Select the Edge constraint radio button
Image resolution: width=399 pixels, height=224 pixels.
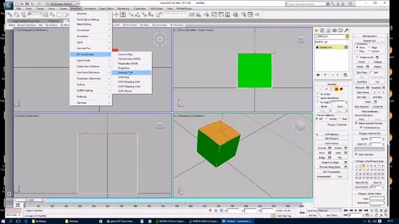(370, 47)
